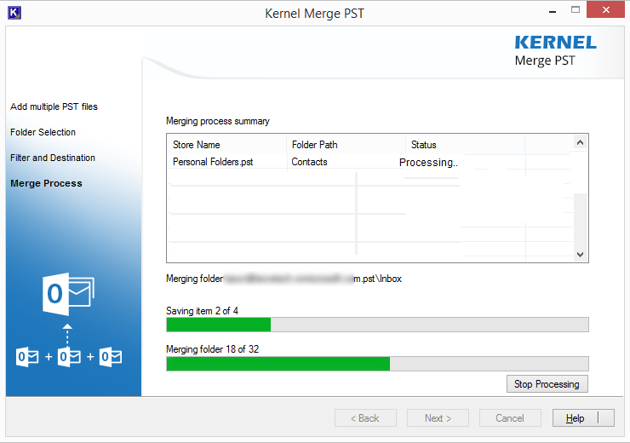630x443 pixels.
Task: Open the Filter and Destination step
Action: (53, 158)
